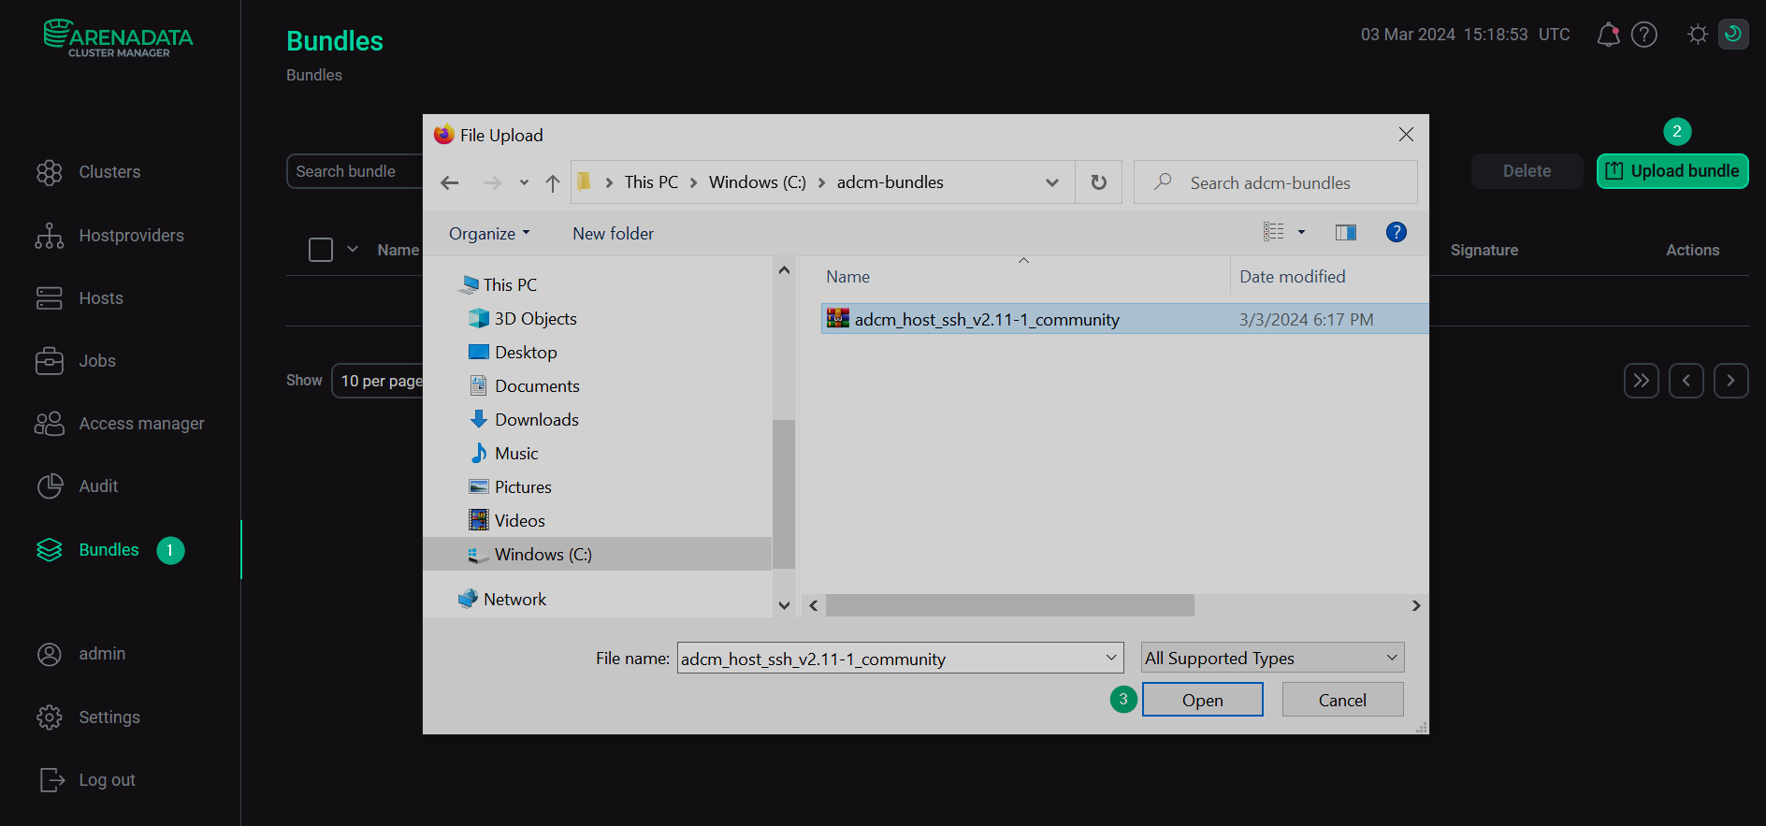Screen dimensions: 1766x826
Task: Go to Hostproviders page
Action: tap(131, 236)
